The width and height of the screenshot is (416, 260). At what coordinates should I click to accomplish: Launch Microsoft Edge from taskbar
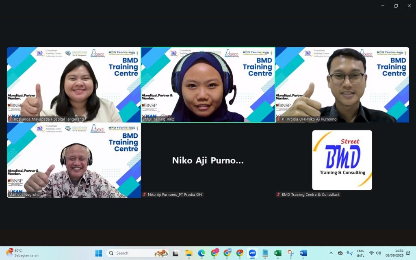click(x=201, y=253)
